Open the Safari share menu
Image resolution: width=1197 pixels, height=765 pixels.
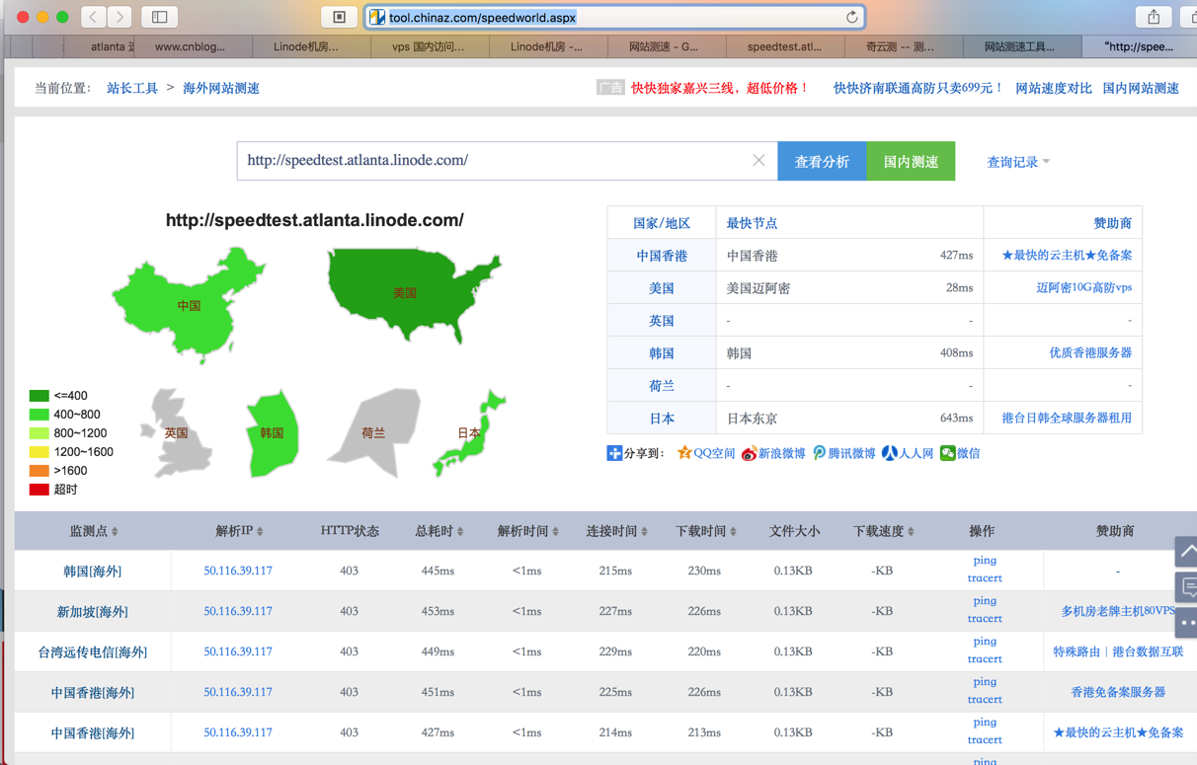(1154, 17)
